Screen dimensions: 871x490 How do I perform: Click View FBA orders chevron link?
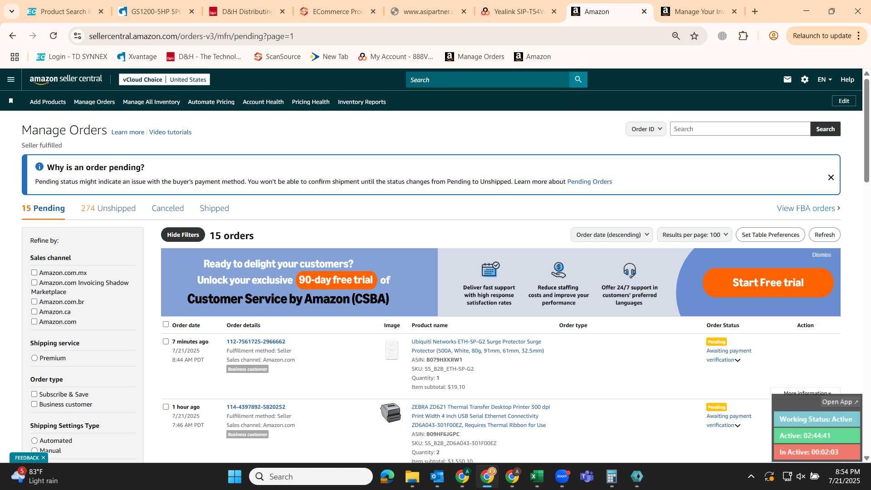(808, 208)
